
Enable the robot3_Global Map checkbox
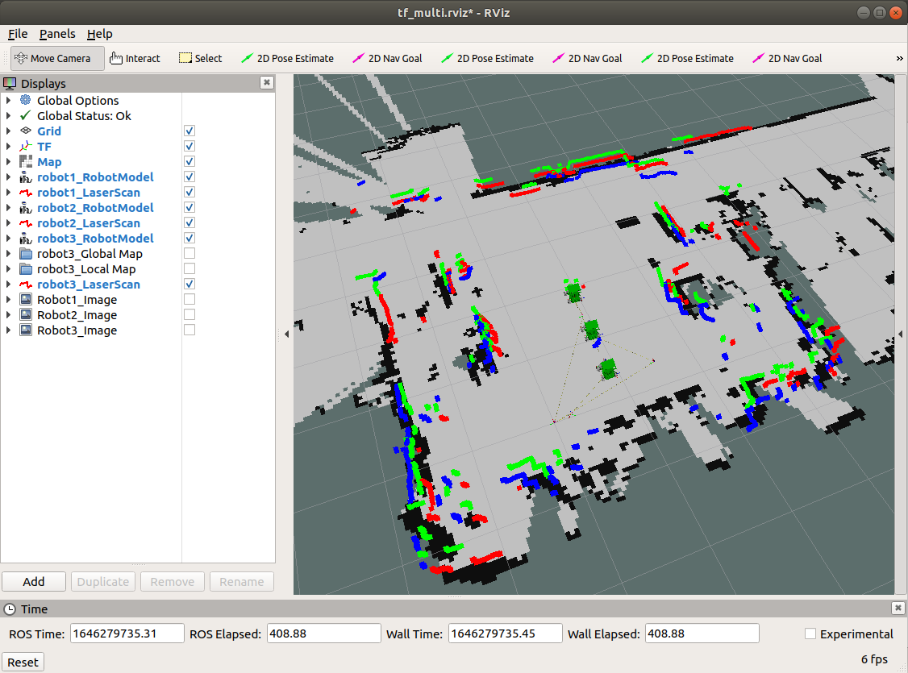click(190, 254)
